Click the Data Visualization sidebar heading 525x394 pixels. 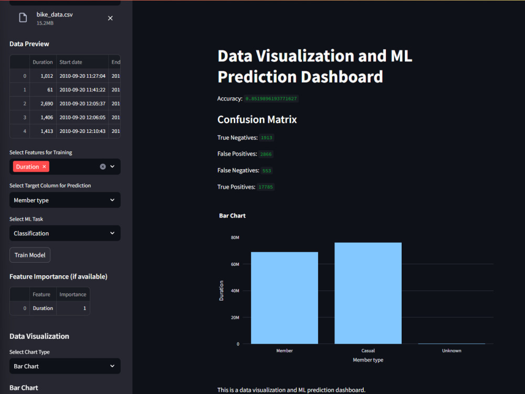39,336
